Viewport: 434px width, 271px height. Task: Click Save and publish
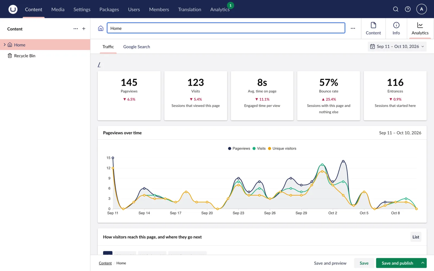tap(397, 263)
